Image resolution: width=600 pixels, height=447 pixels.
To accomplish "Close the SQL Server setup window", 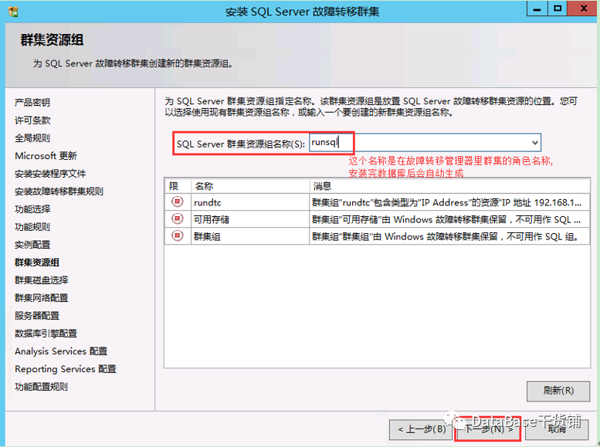I will 583,8.
